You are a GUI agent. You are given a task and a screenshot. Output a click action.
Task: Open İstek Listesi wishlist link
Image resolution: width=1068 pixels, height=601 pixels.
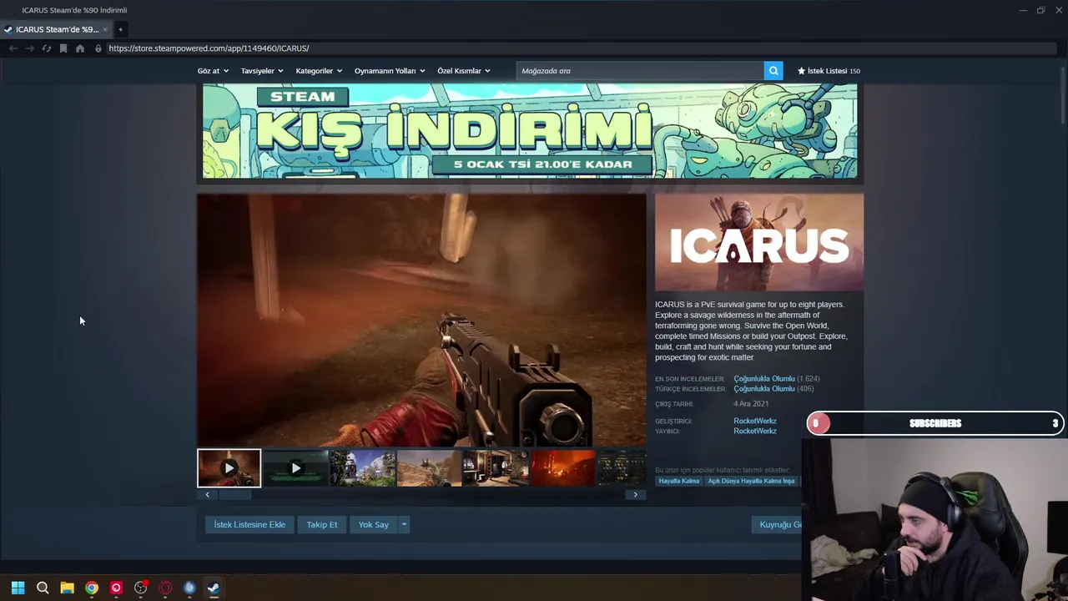pos(829,71)
